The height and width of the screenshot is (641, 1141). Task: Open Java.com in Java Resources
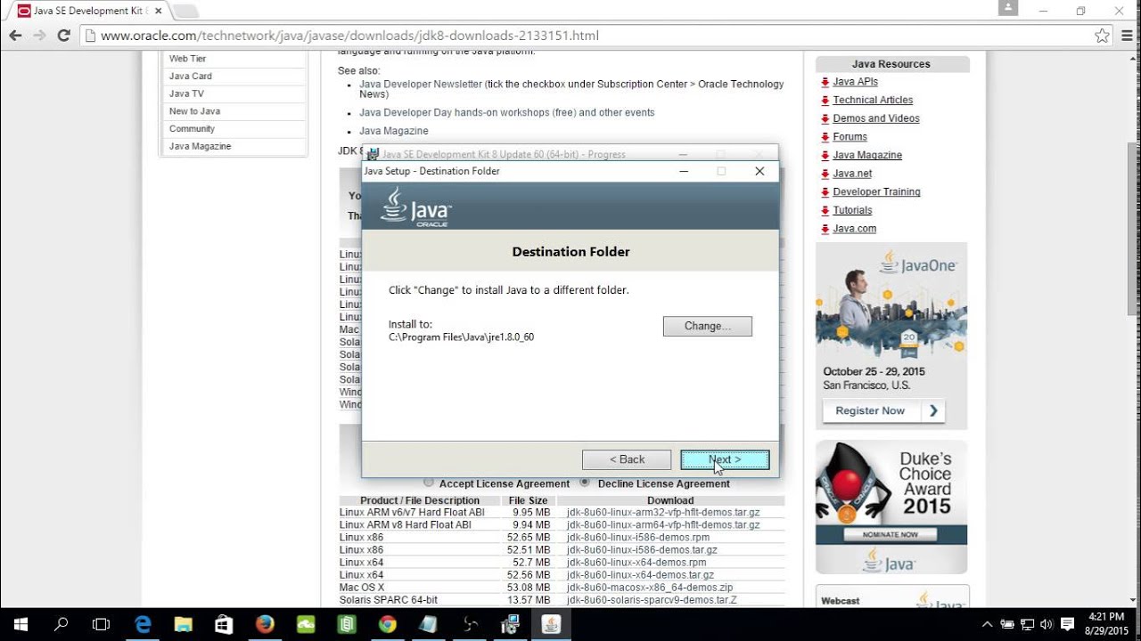click(854, 229)
